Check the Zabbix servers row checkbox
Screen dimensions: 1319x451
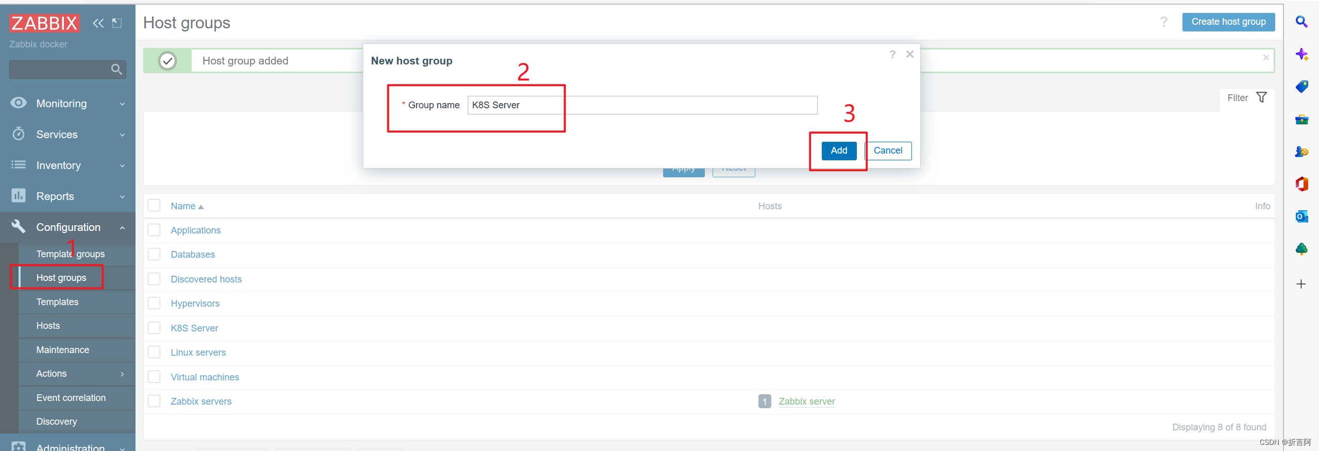click(x=154, y=401)
